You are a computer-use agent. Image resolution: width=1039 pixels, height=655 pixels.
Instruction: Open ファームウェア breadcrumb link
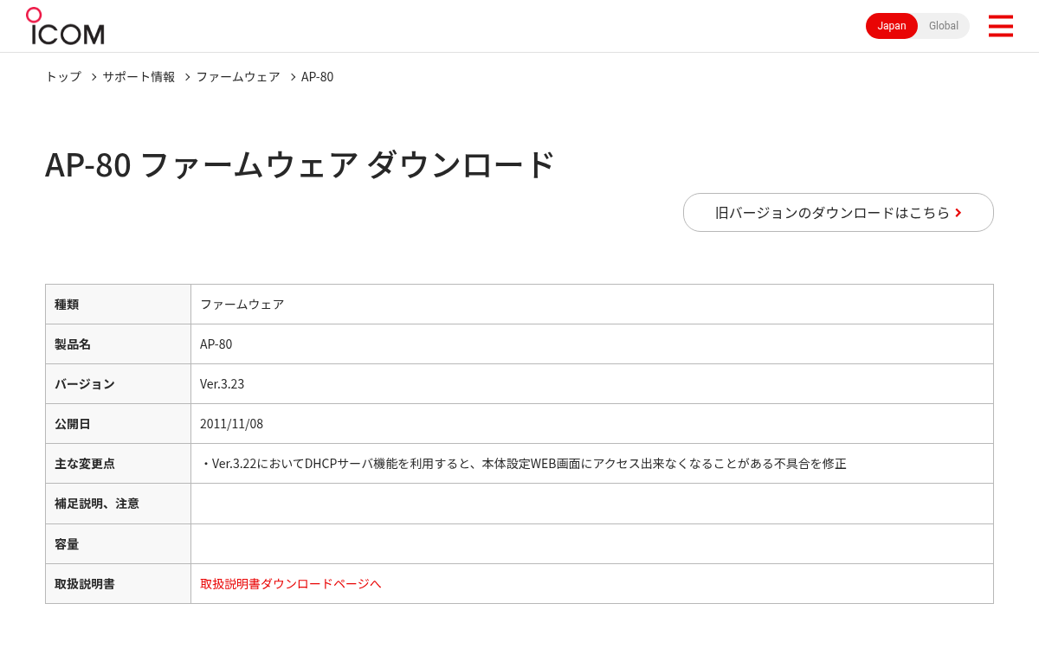(x=238, y=76)
